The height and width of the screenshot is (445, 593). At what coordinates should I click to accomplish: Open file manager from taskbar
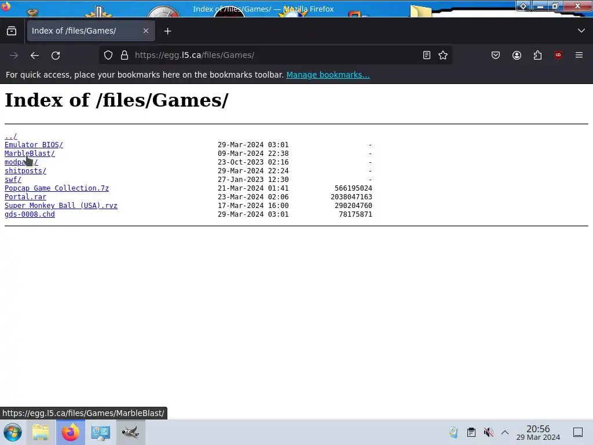point(41,432)
